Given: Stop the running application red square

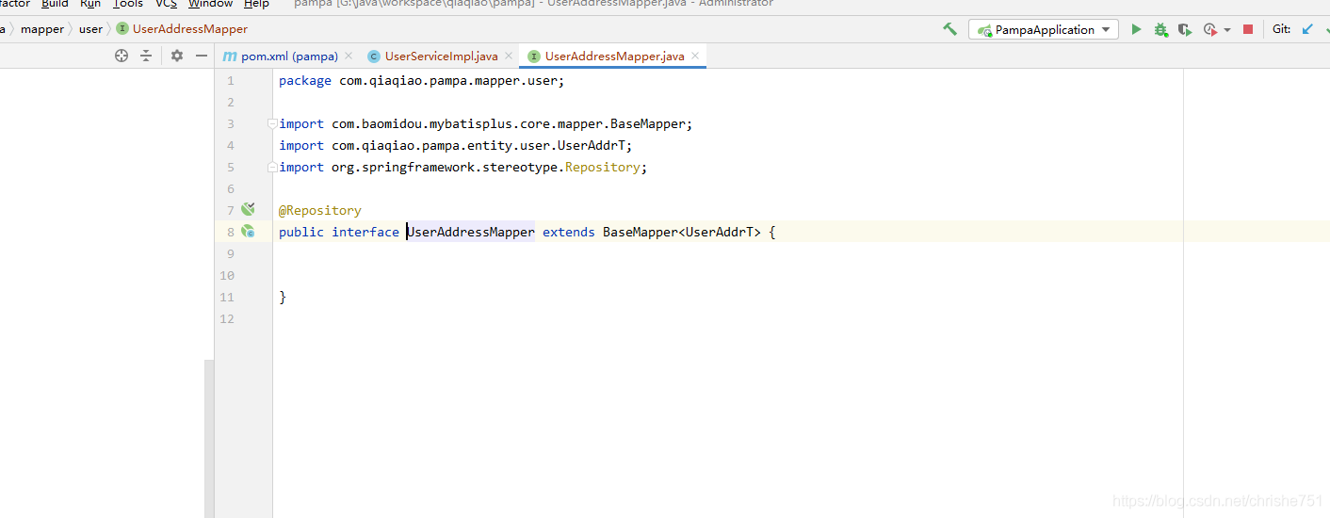Looking at the screenshot, I should [1248, 29].
